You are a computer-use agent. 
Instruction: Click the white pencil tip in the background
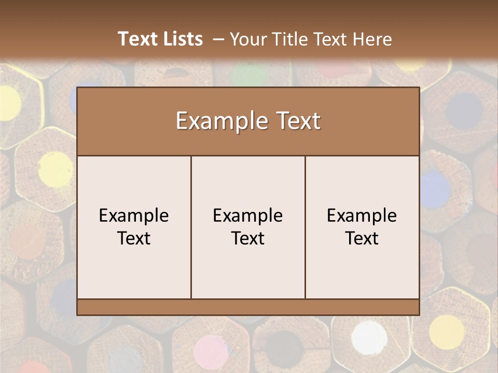point(369,337)
